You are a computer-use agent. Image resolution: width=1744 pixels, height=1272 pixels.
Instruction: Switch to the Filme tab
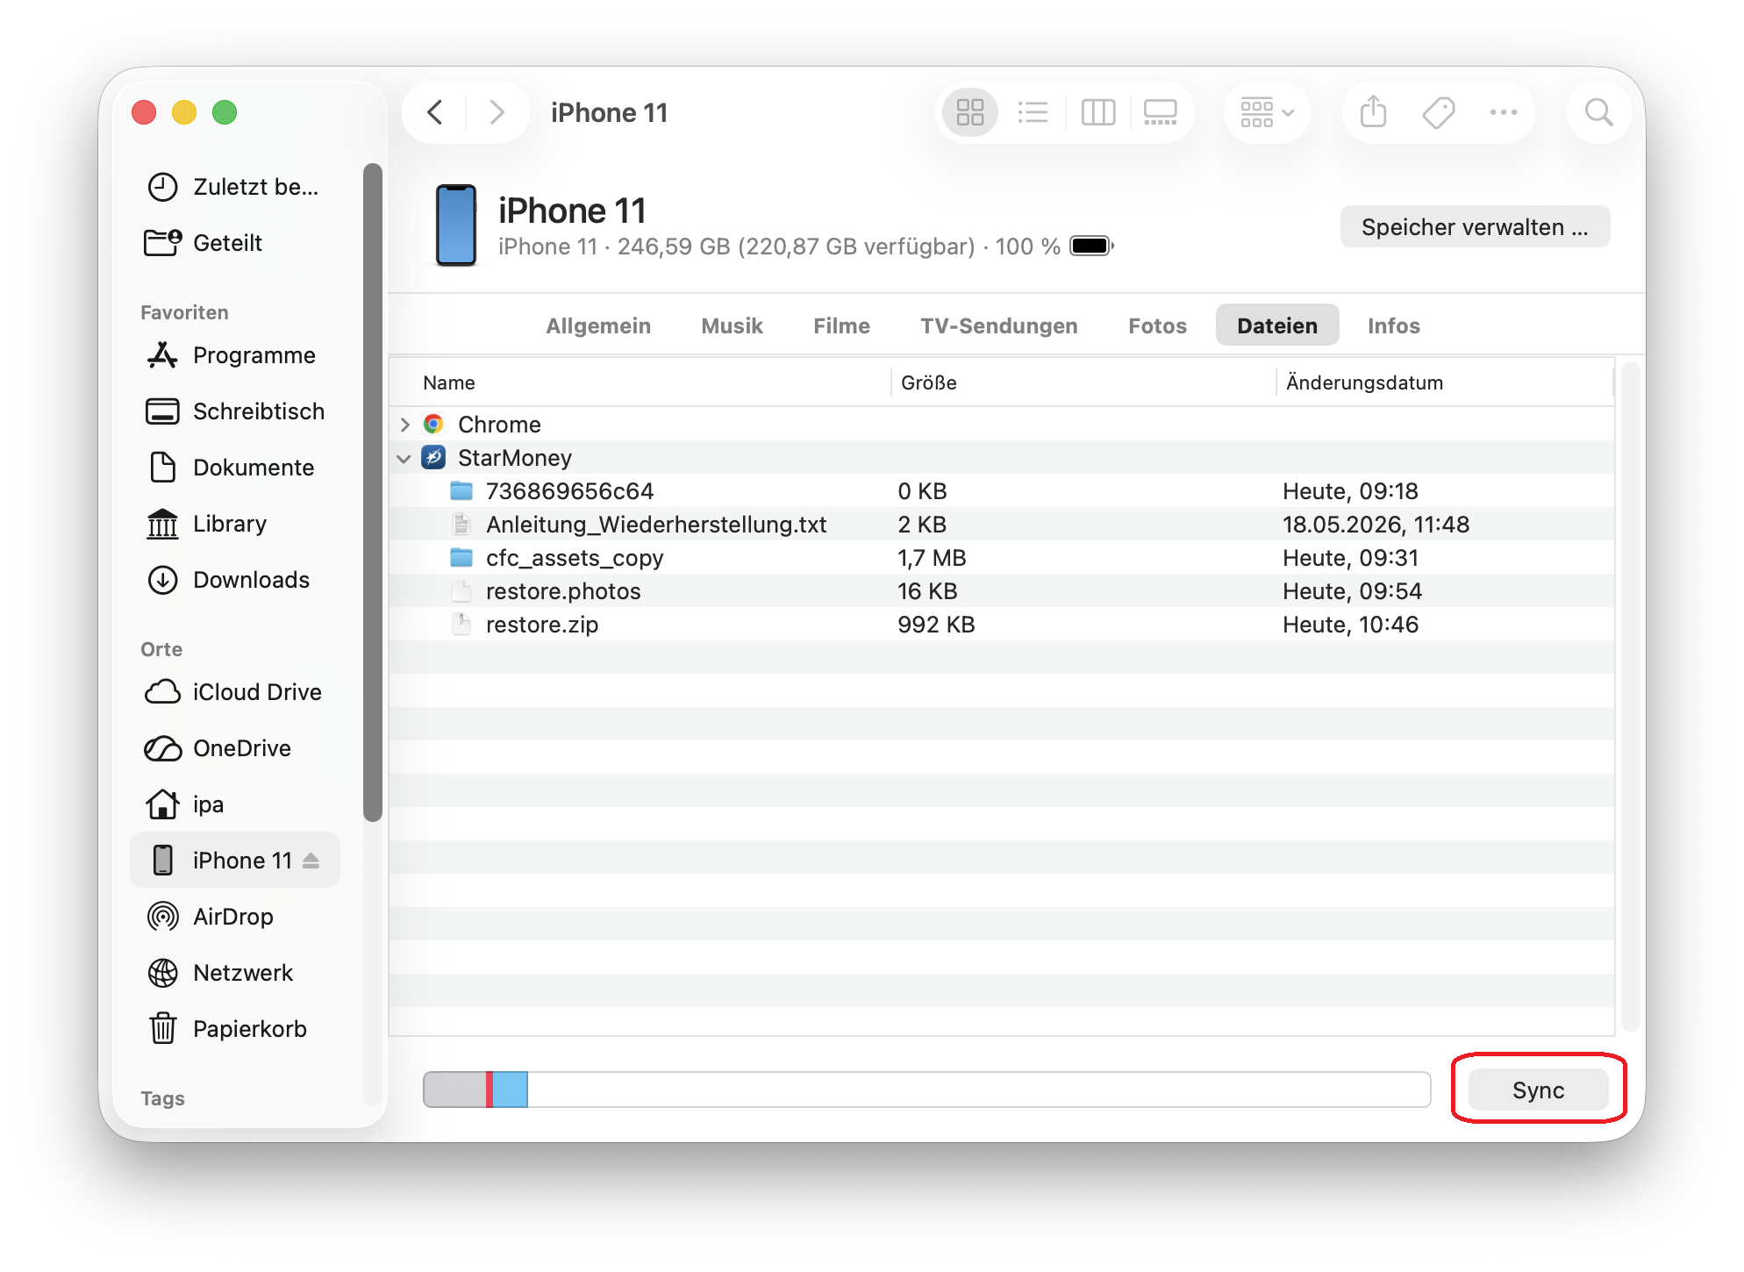(x=841, y=325)
